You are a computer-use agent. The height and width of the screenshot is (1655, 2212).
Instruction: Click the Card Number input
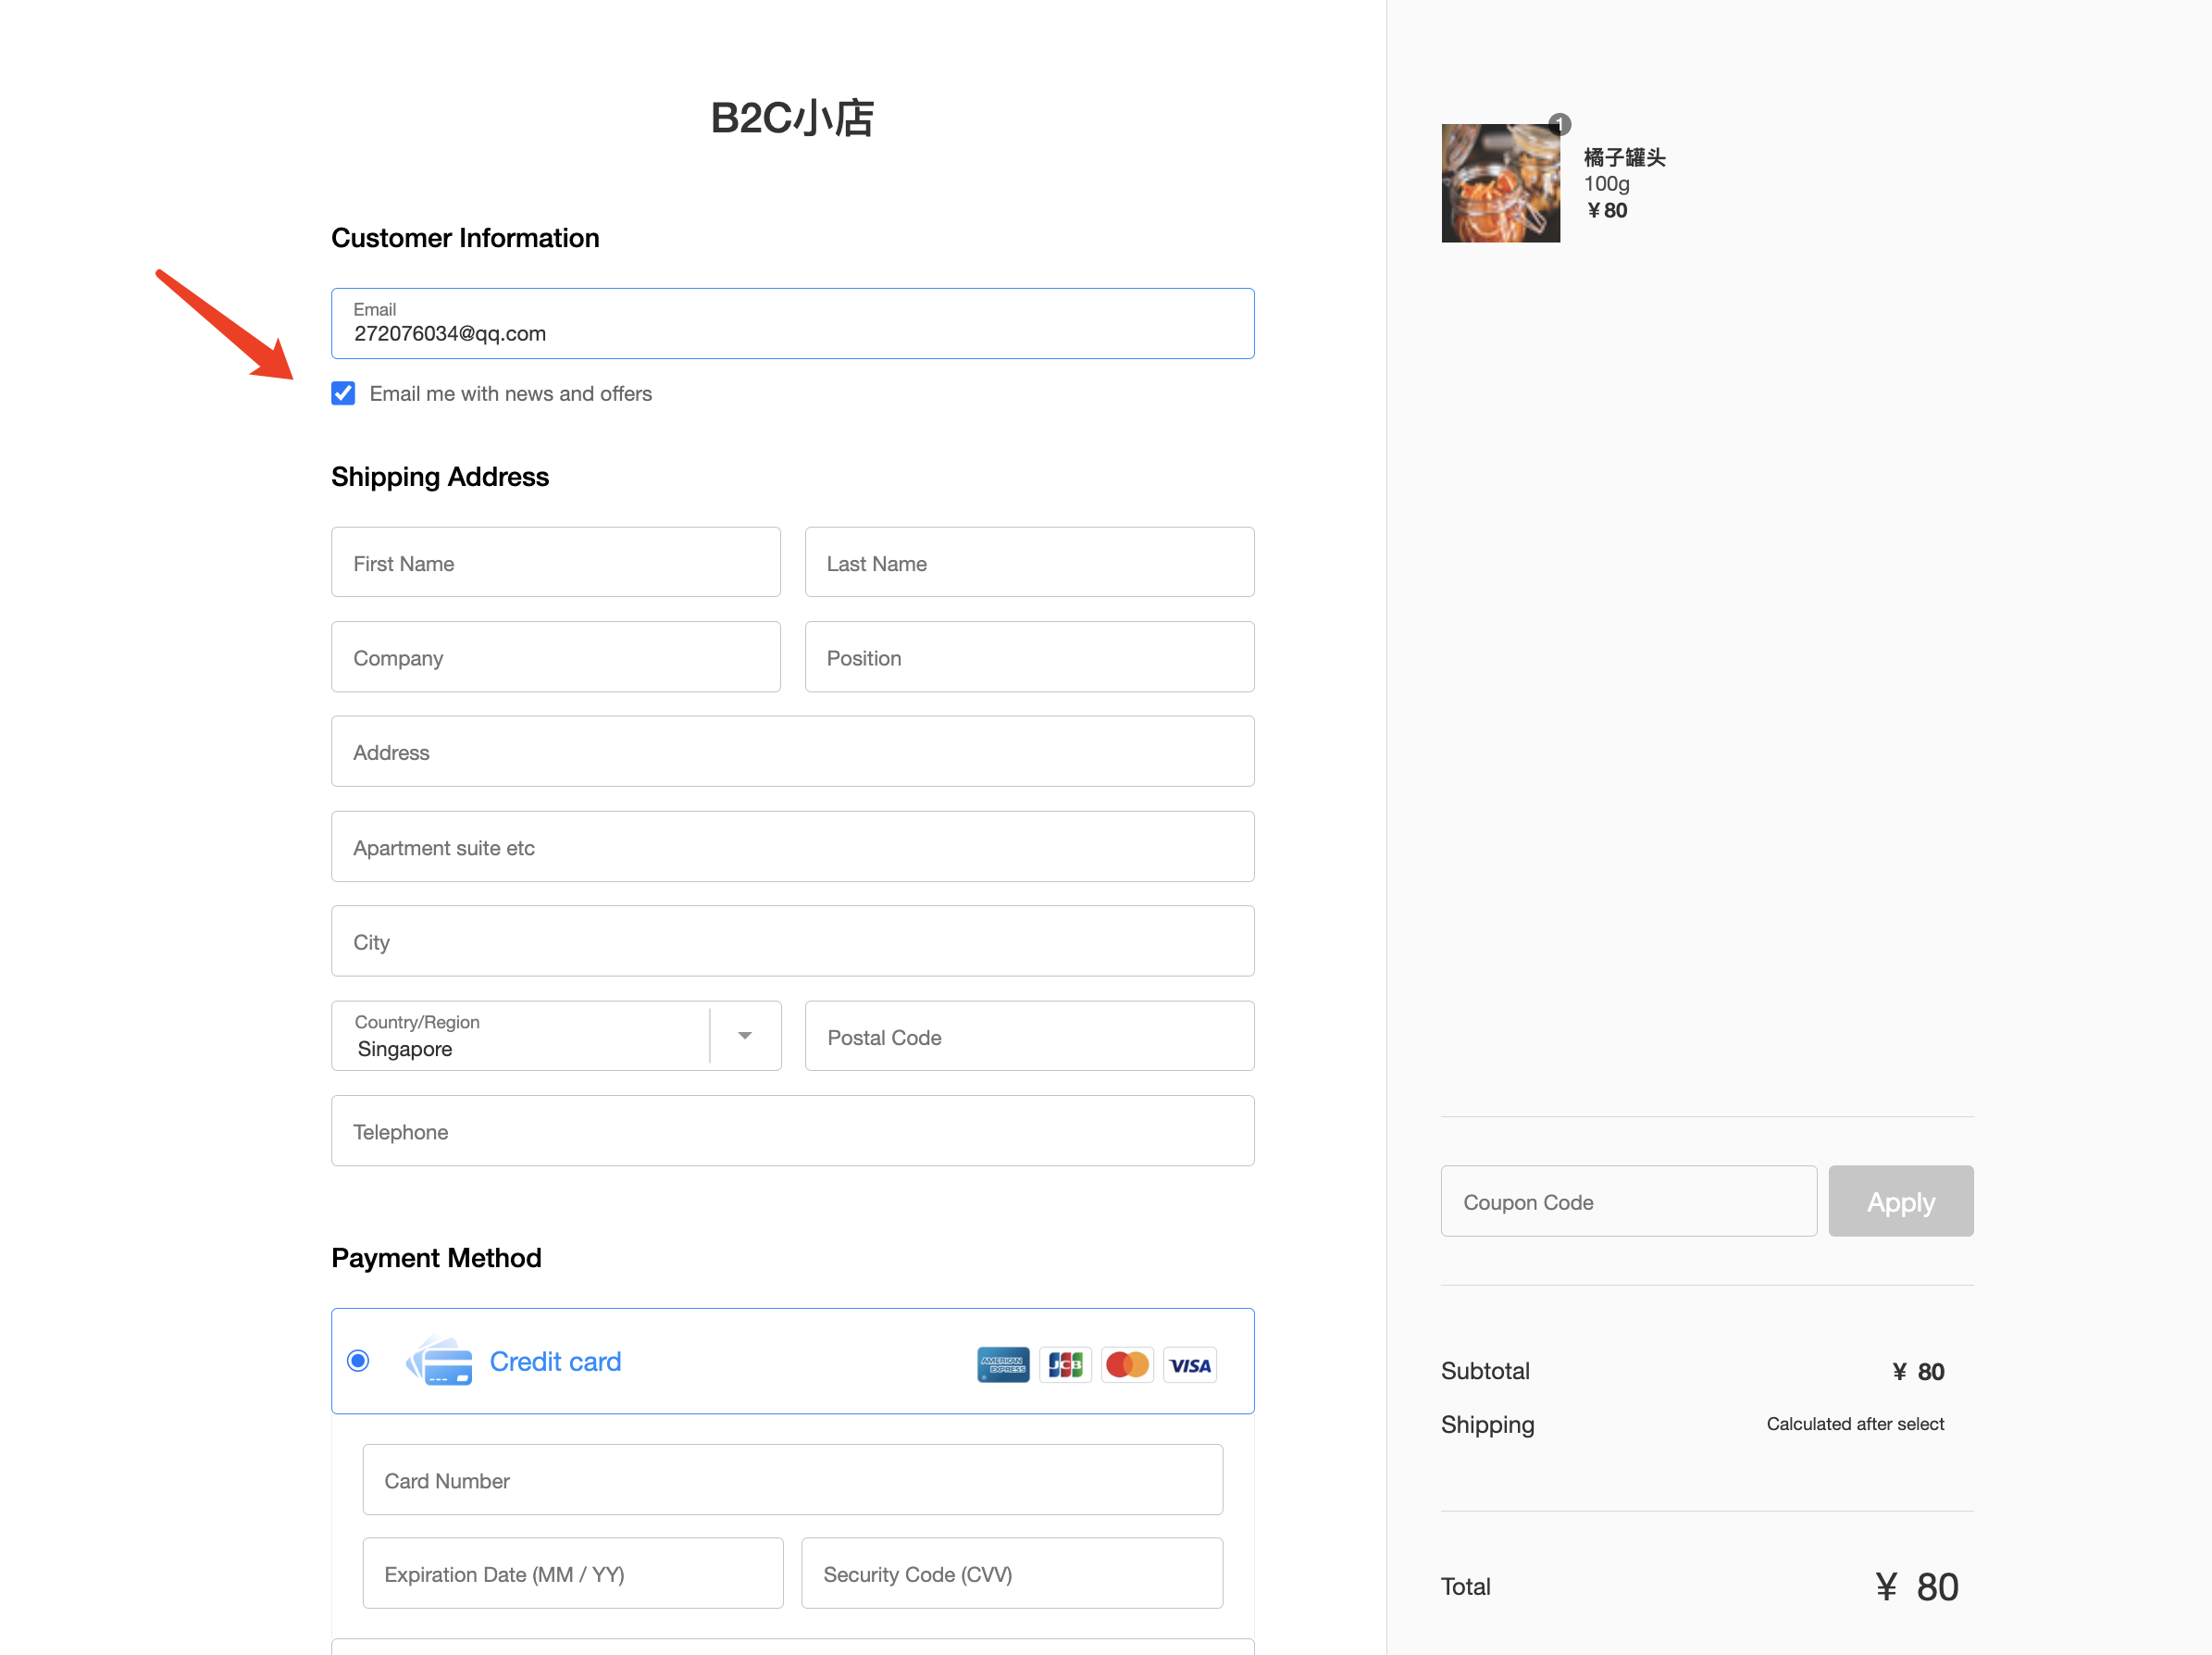pyautogui.click(x=792, y=1479)
